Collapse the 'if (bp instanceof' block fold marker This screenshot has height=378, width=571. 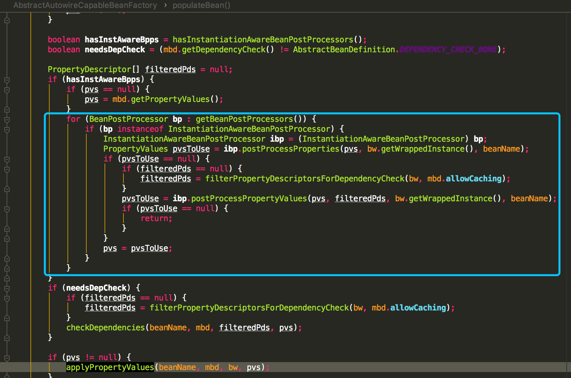coord(7,129)
